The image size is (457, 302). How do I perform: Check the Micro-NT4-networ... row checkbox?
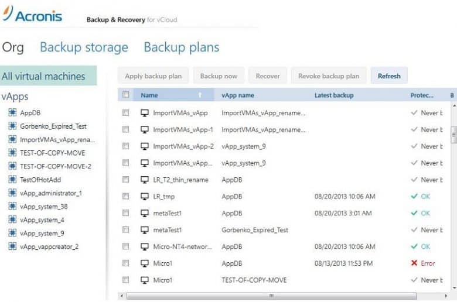[x=125, y=246]
